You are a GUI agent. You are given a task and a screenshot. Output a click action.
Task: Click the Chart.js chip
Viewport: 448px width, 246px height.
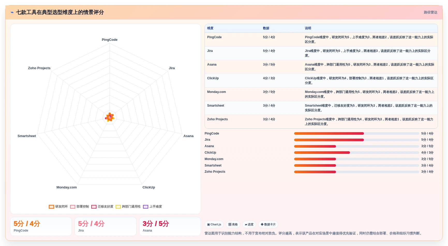[x=214, y=225]
